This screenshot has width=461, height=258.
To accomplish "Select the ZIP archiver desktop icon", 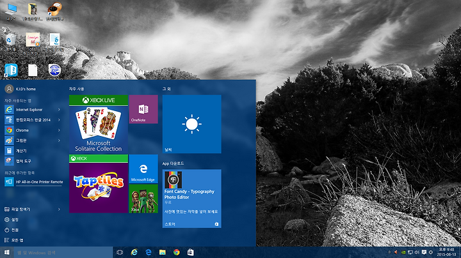I will pyautogui.click(x=54, y=70).
